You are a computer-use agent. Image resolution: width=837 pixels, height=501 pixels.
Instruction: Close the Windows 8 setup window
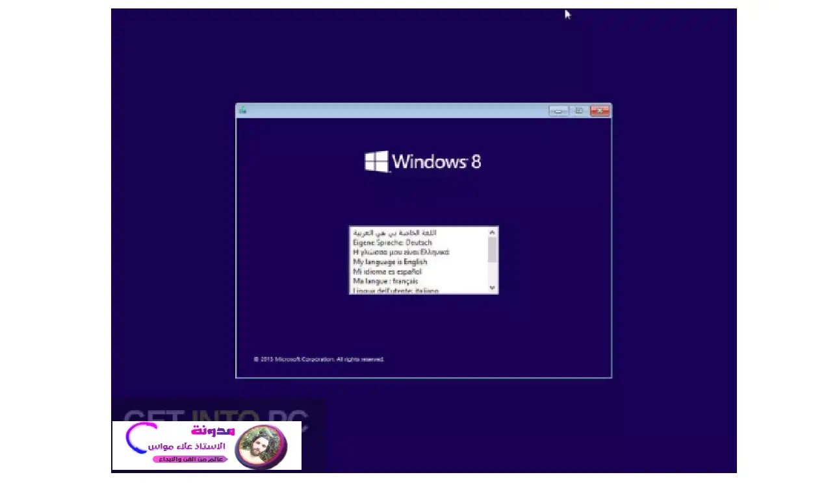point(600,111)
